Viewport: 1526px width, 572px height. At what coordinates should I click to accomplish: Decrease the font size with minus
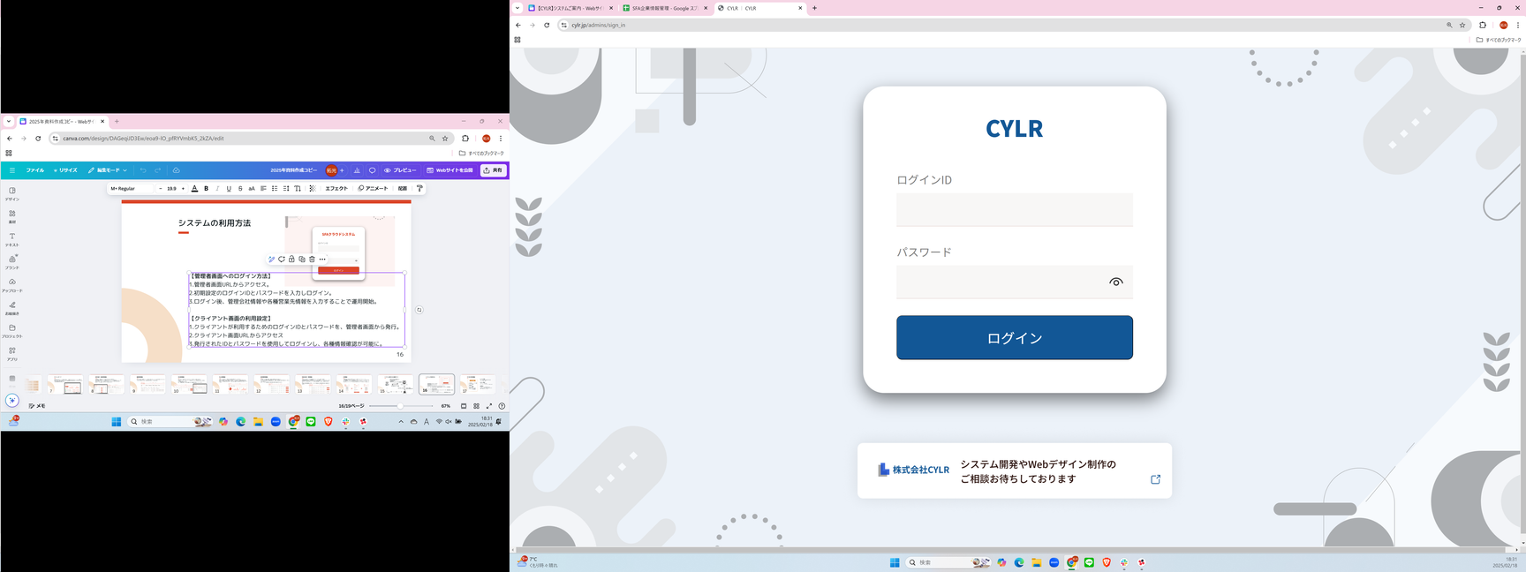coord(160,188)
